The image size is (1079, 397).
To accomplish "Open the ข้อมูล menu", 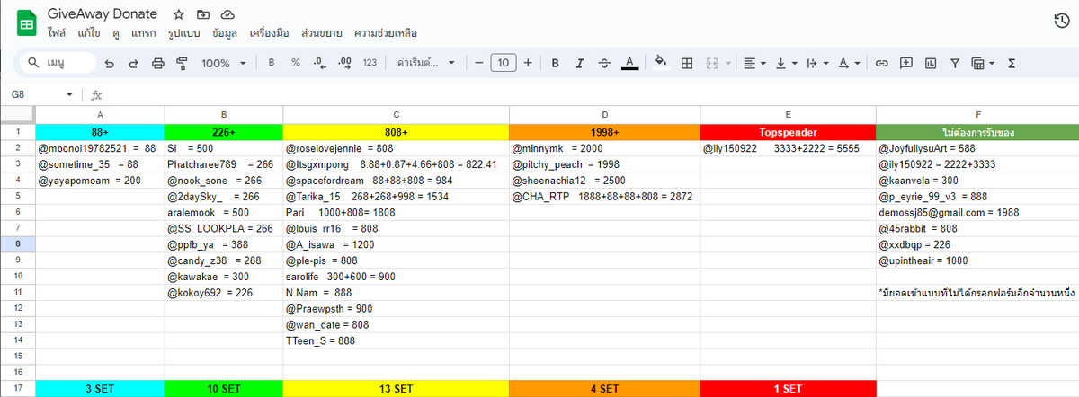I will [x=225, y=33].
